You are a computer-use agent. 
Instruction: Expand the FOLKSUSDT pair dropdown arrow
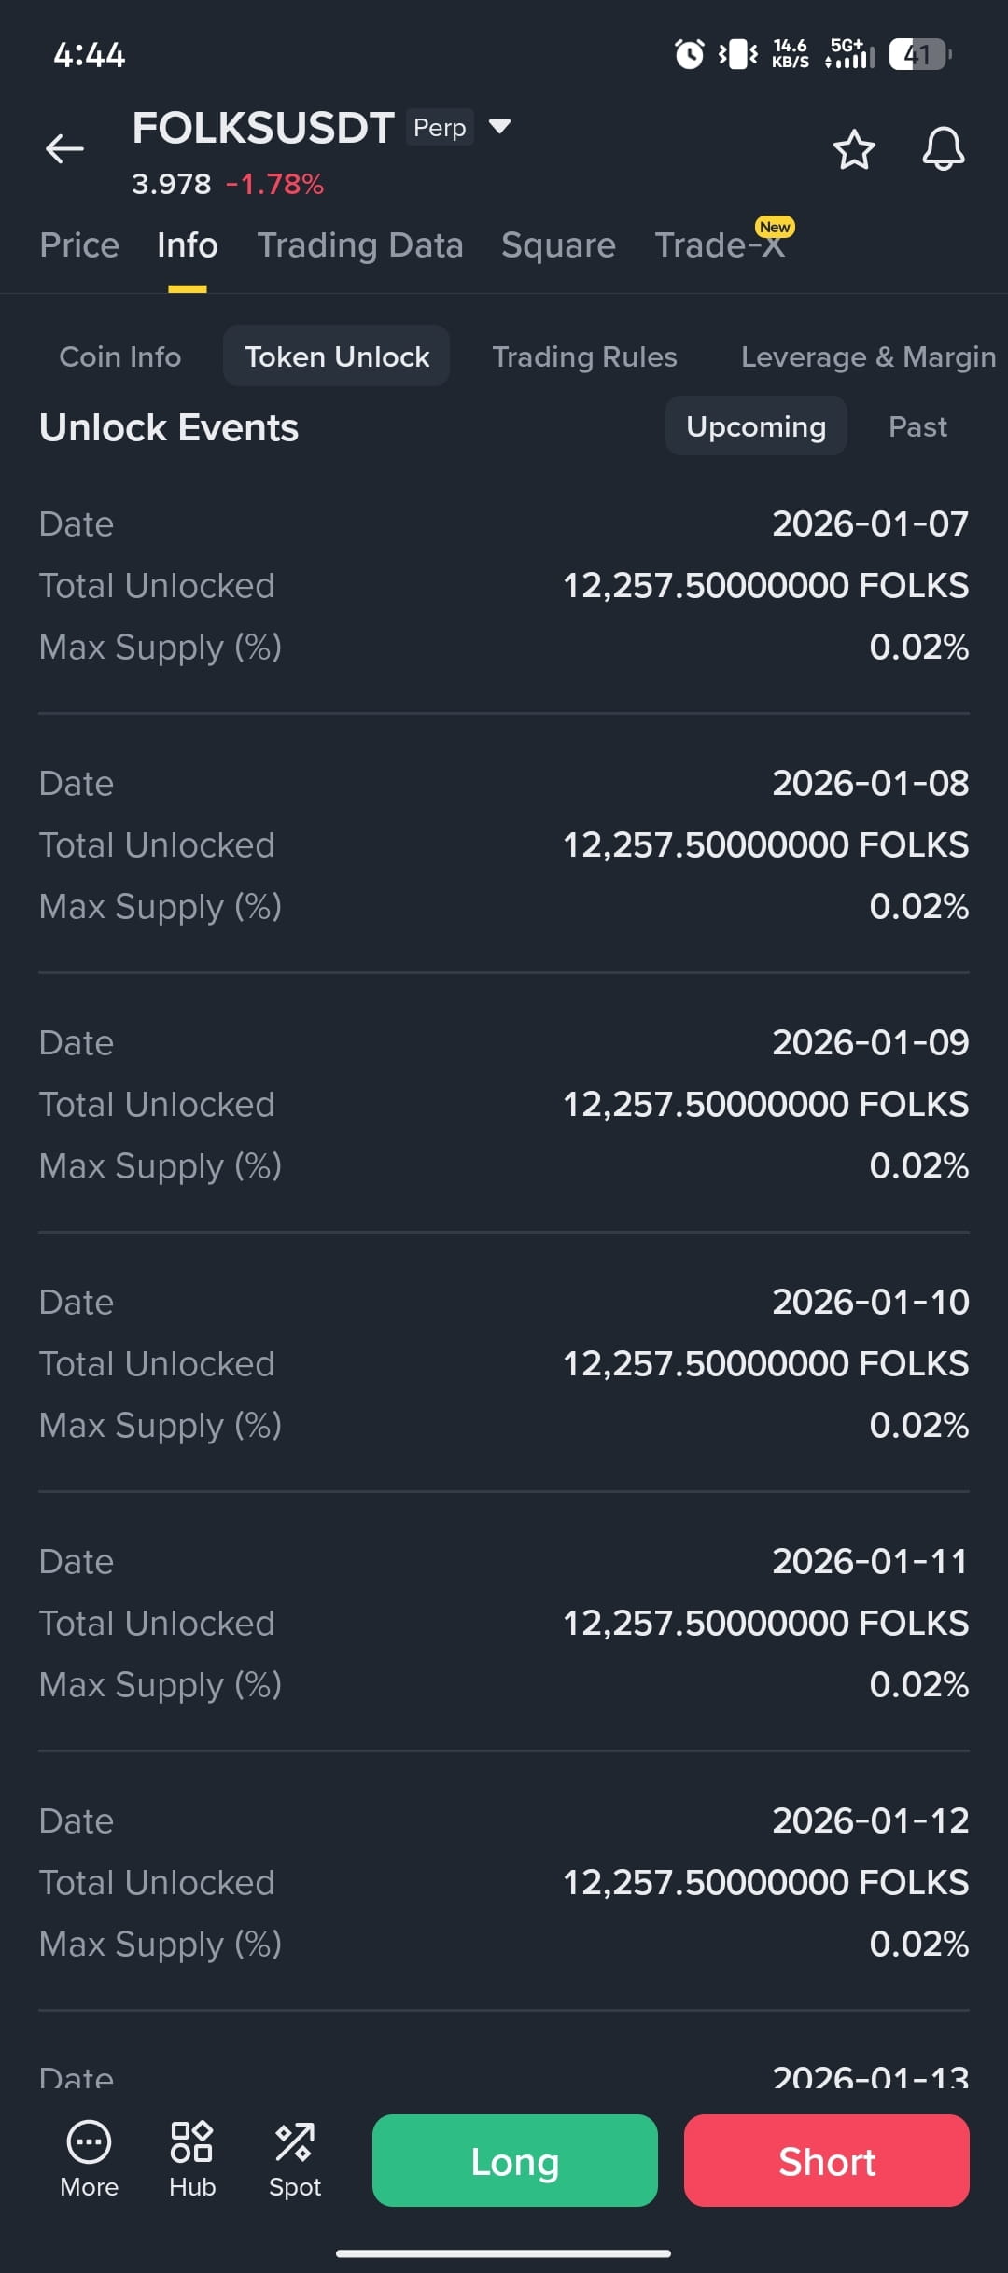(500, 126)
